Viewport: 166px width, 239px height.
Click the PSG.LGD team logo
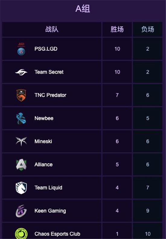(x=21, y=49)
